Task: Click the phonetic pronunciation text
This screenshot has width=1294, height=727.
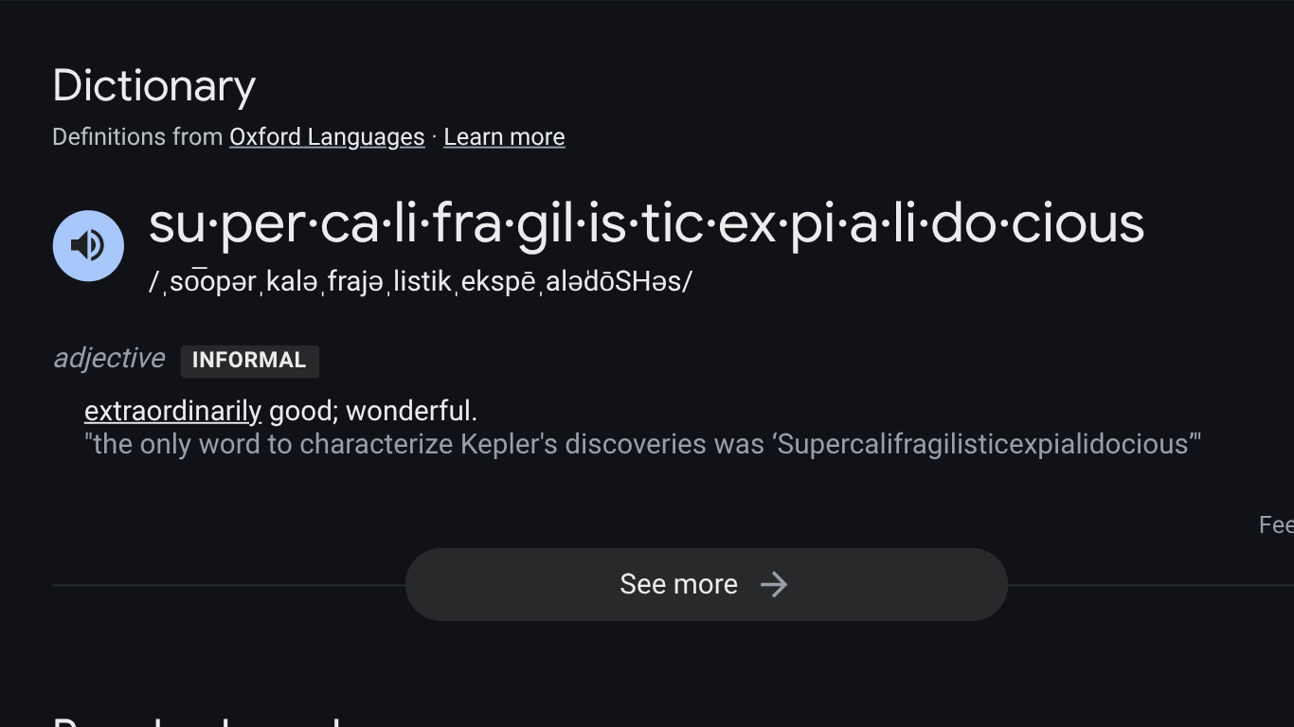Action: 421,281
